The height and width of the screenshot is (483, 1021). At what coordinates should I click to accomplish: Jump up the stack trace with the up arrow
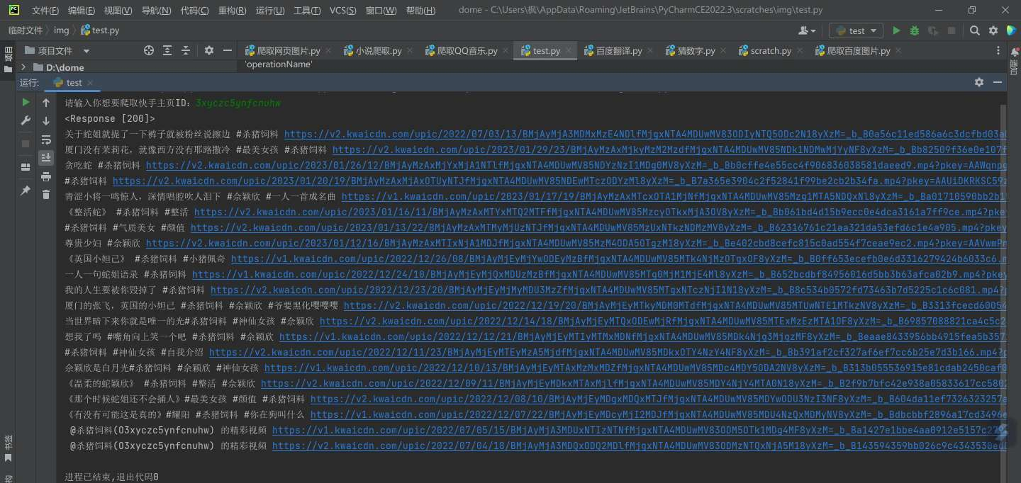click(45, 101)
